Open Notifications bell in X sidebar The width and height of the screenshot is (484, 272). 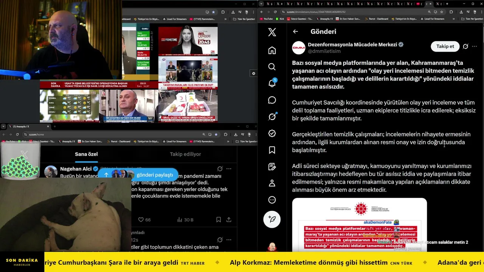(x=272, y=83)
